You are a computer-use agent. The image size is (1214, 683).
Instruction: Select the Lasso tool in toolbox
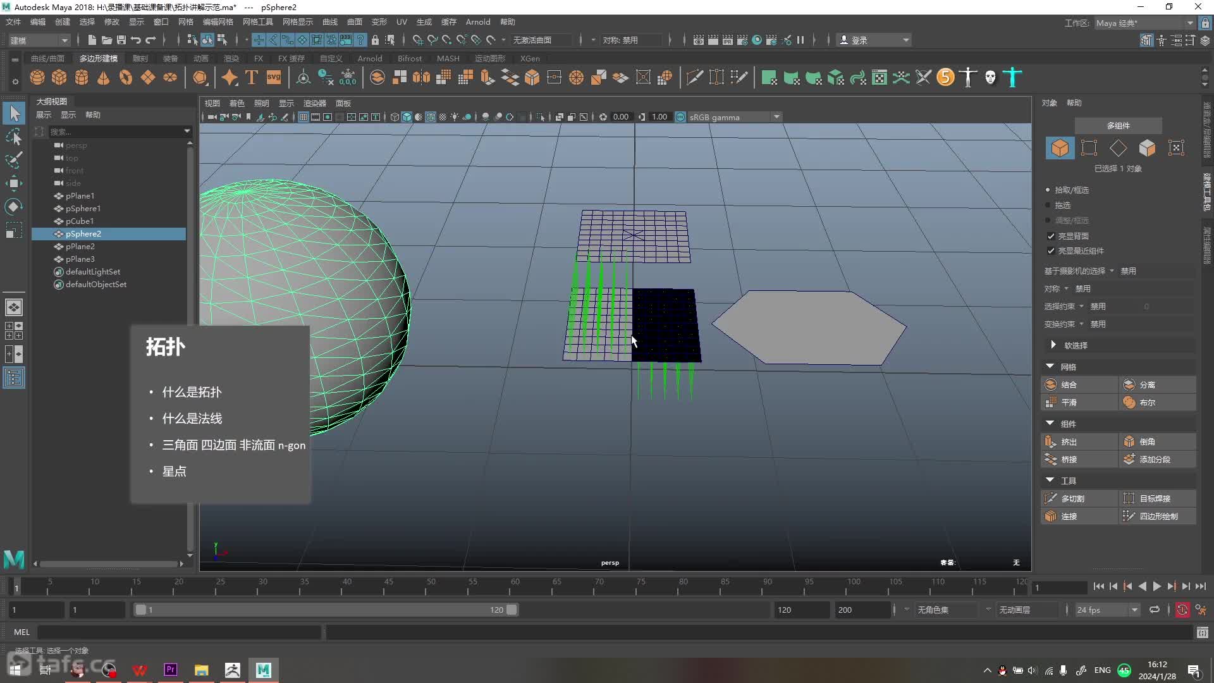point(14,137)
